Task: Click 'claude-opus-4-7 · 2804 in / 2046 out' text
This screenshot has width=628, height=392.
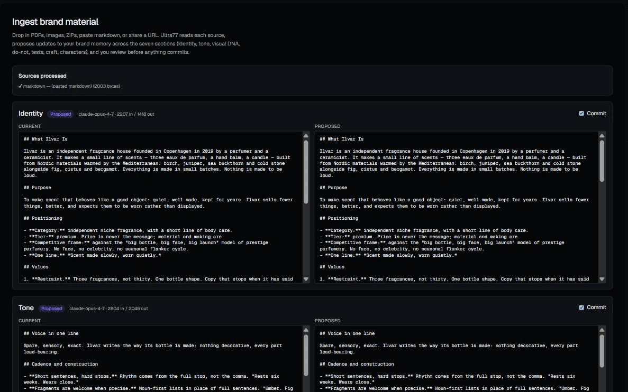Action: click(108, 309)
